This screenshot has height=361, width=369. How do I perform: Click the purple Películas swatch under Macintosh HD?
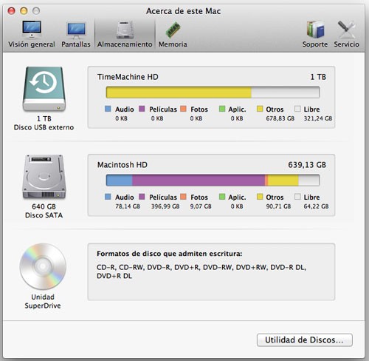142,197
